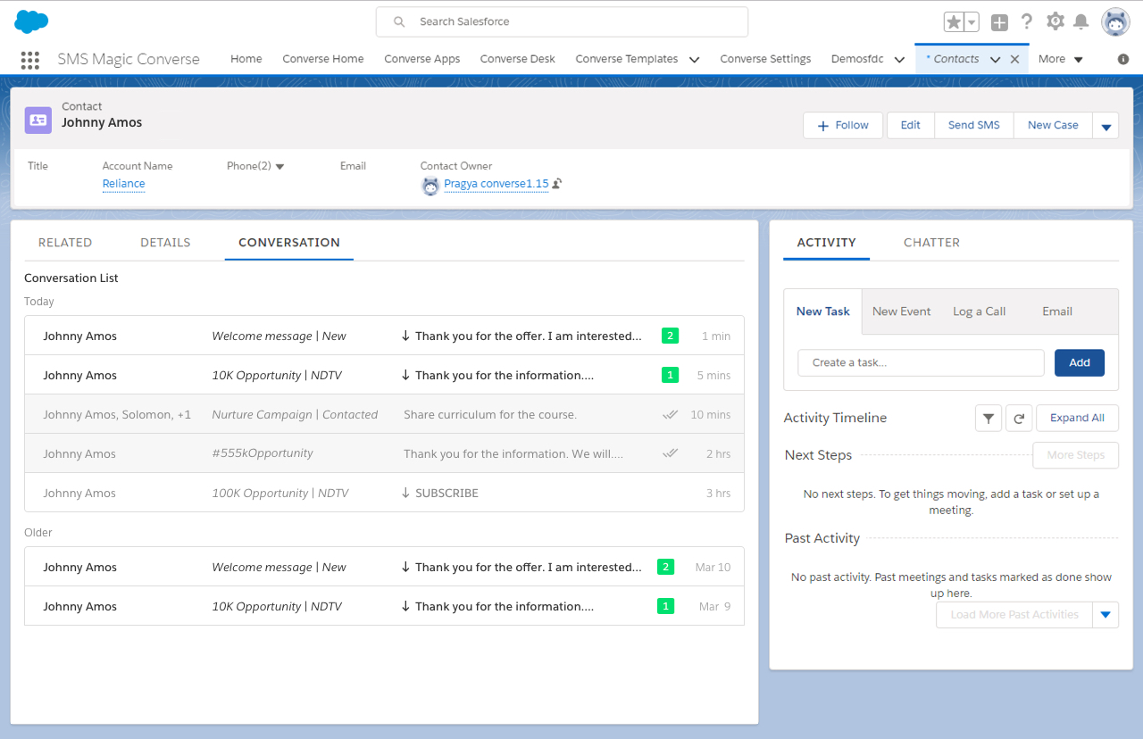This screenshot has height=739, width=1143.
Task: Focus the Search Salesforce field
Action: [x=562, y=21]
